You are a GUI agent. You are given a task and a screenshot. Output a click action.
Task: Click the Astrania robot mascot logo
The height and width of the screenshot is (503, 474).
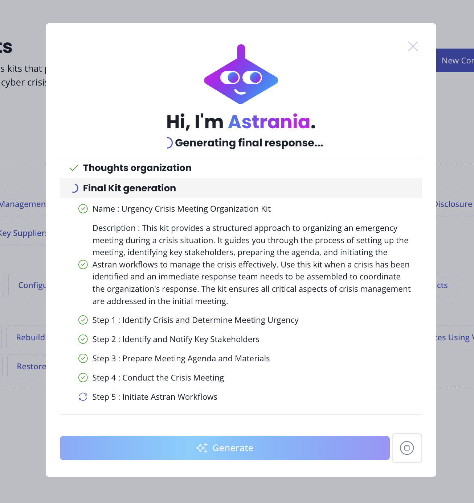pos(241,75)
